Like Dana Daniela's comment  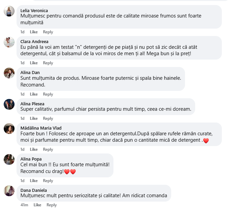37,205
